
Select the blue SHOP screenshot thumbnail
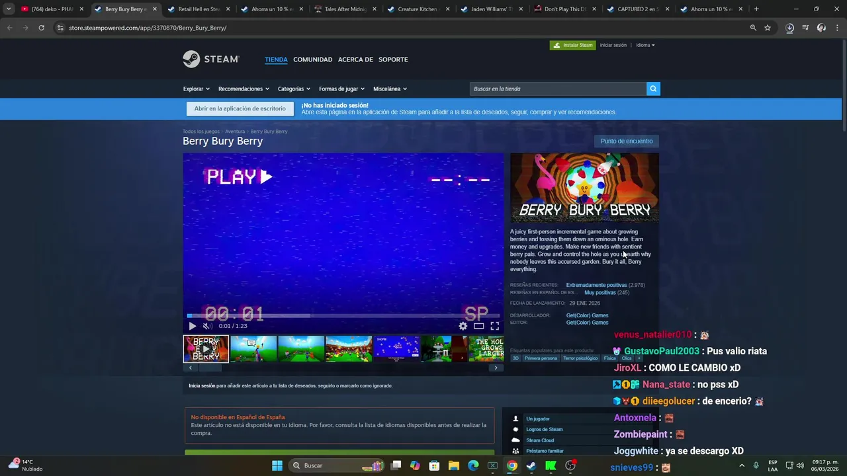coord(396,348)
